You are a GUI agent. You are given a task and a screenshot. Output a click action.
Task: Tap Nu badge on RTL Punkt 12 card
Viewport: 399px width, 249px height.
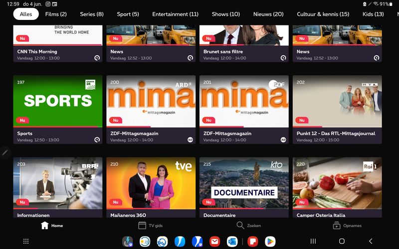[302, 120]
